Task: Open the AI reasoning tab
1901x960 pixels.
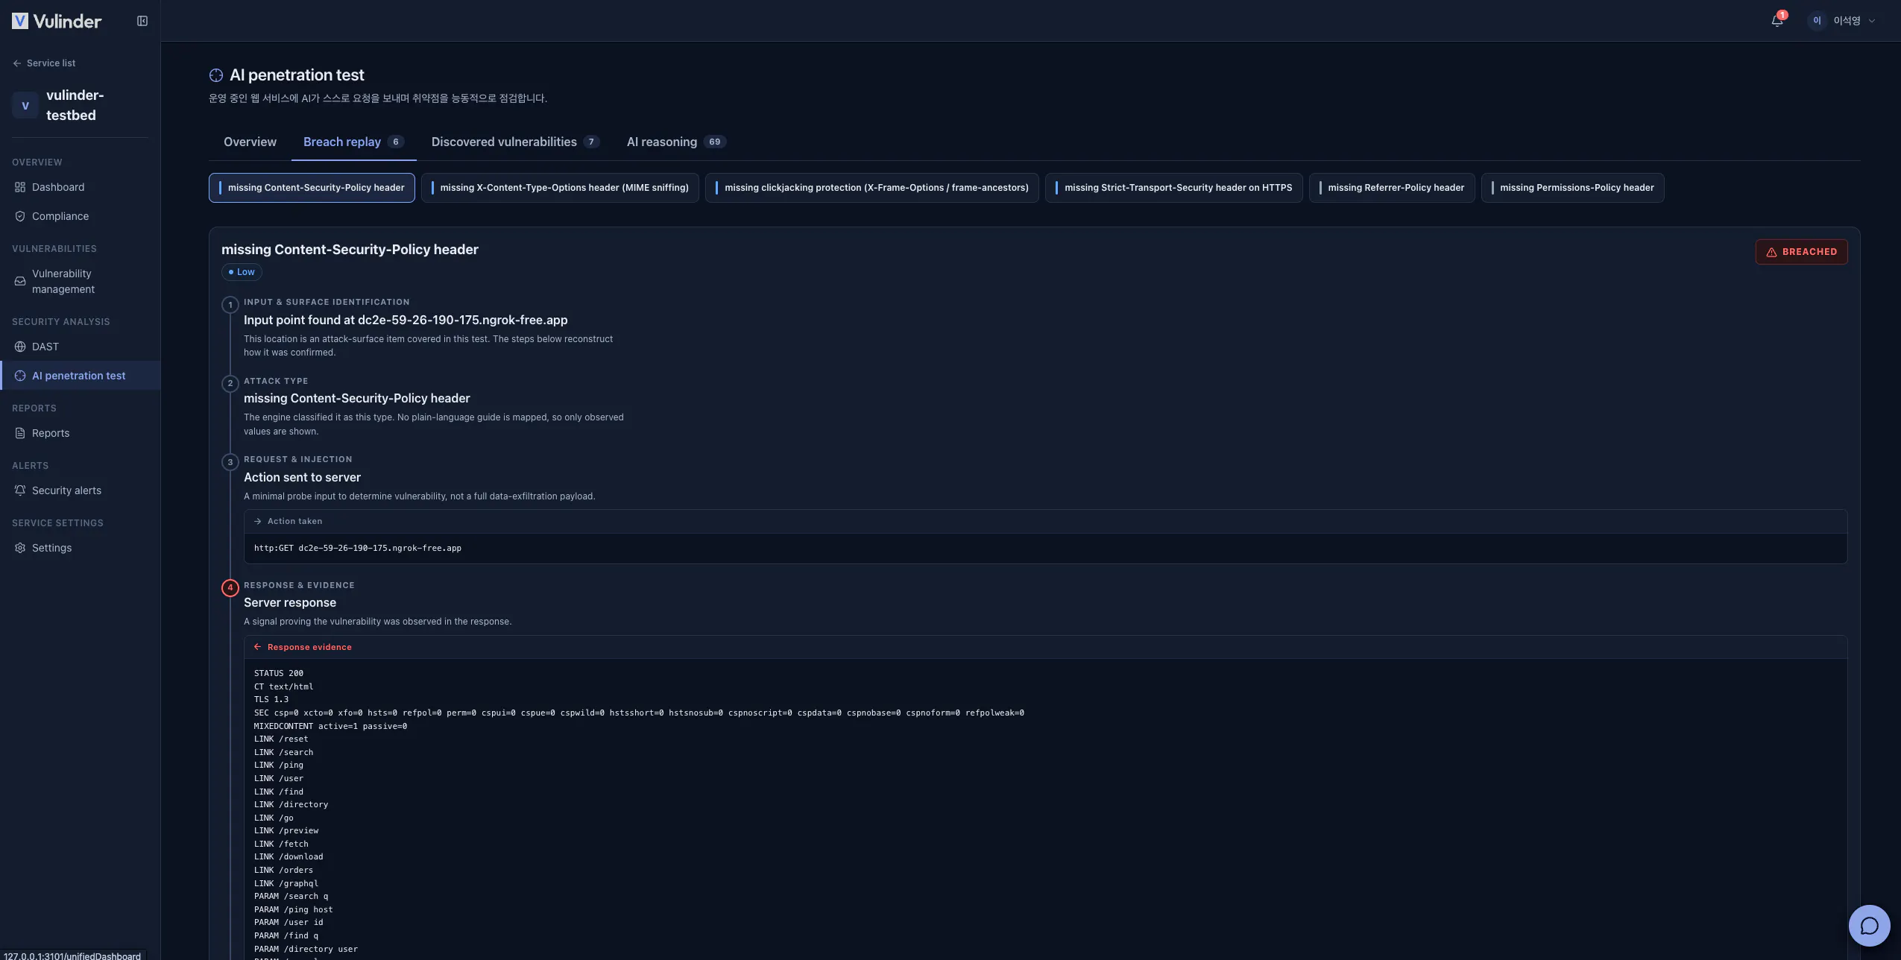Action: tap(676, 142)
